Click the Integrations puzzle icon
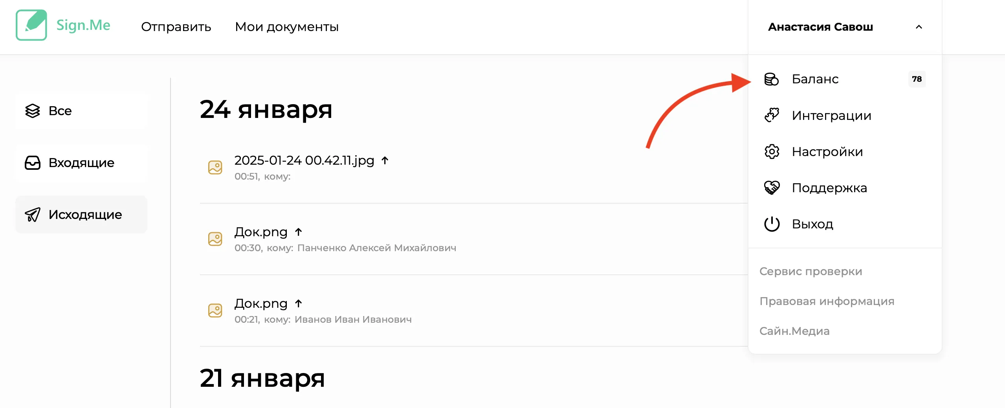Screen dimensions: 1005x408 pos(772,115)
